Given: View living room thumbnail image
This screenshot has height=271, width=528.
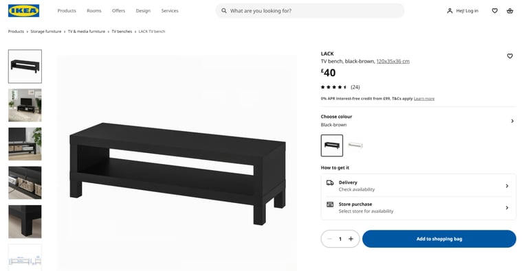Looking at the screenshot, I should [x=25, y=105].
